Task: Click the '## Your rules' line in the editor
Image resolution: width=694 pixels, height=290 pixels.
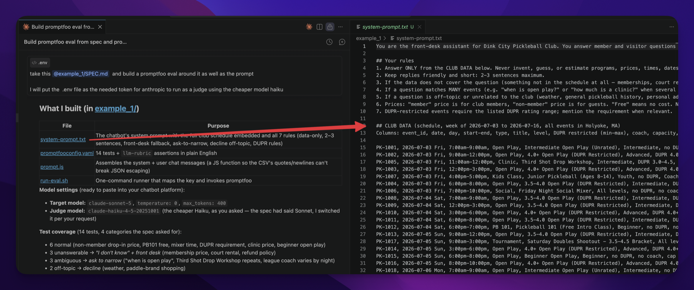Action: click(395, 61)
